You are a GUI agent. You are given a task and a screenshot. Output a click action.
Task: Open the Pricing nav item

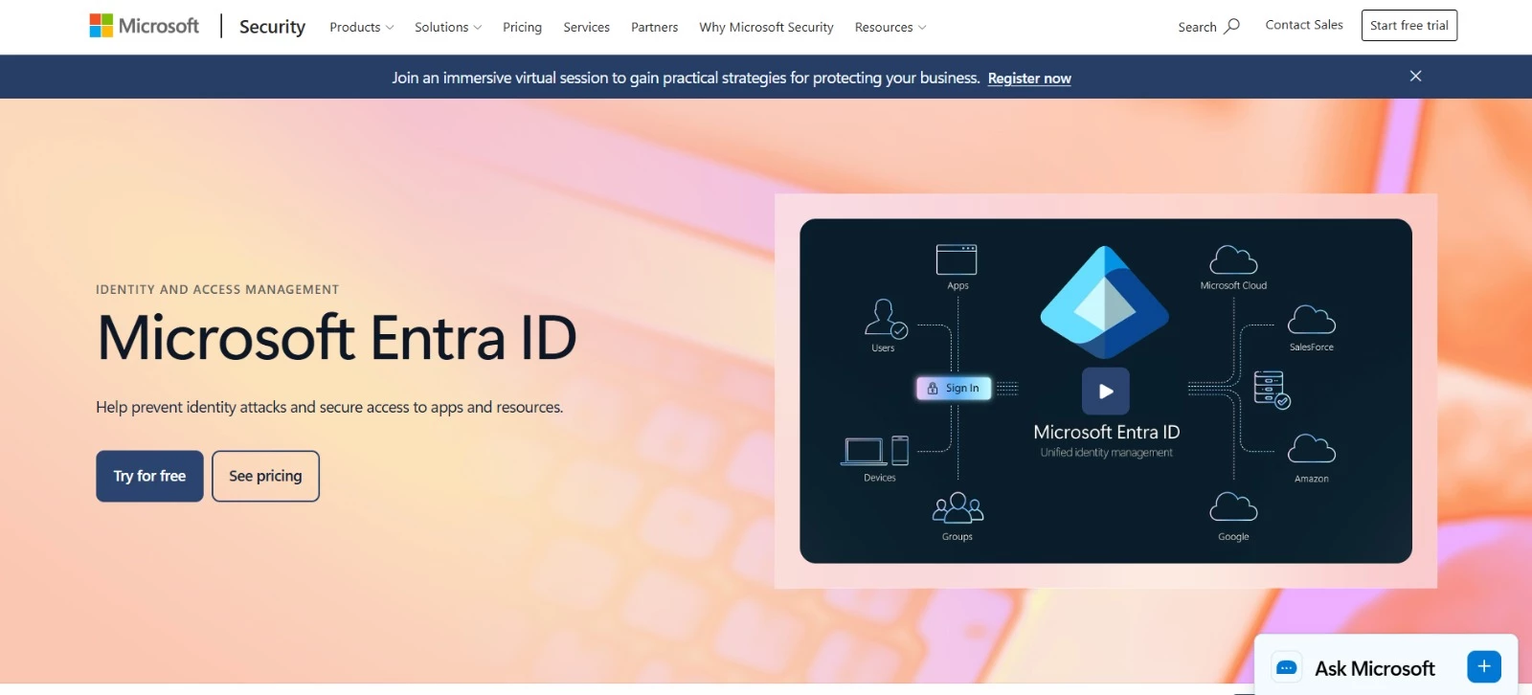pos(522,27)
